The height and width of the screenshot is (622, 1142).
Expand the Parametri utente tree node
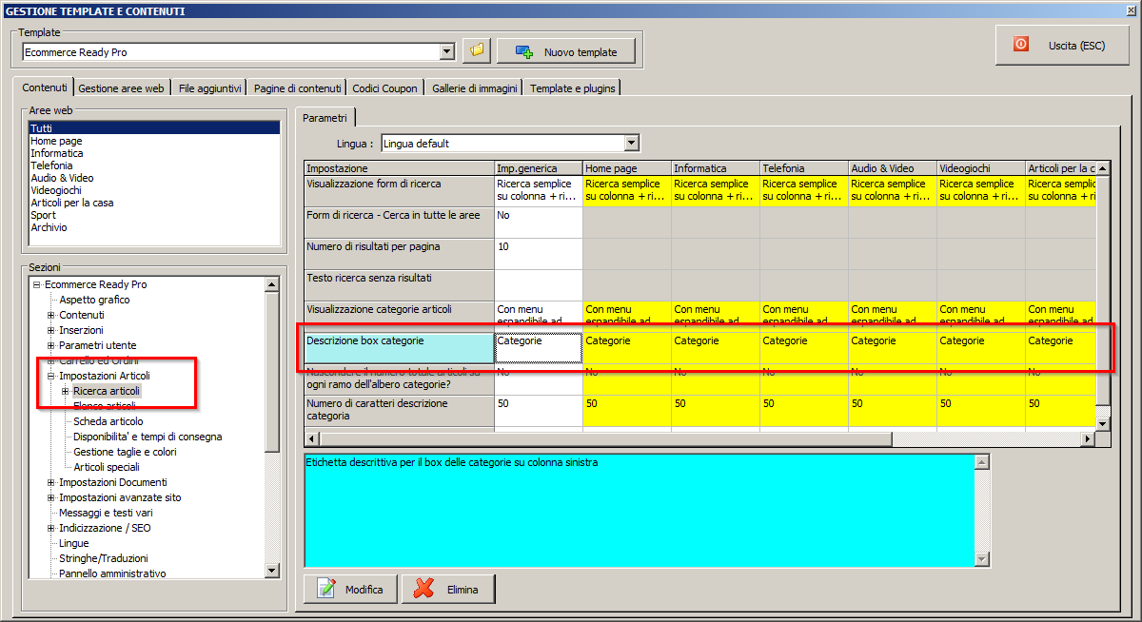(x=51, y=345)
